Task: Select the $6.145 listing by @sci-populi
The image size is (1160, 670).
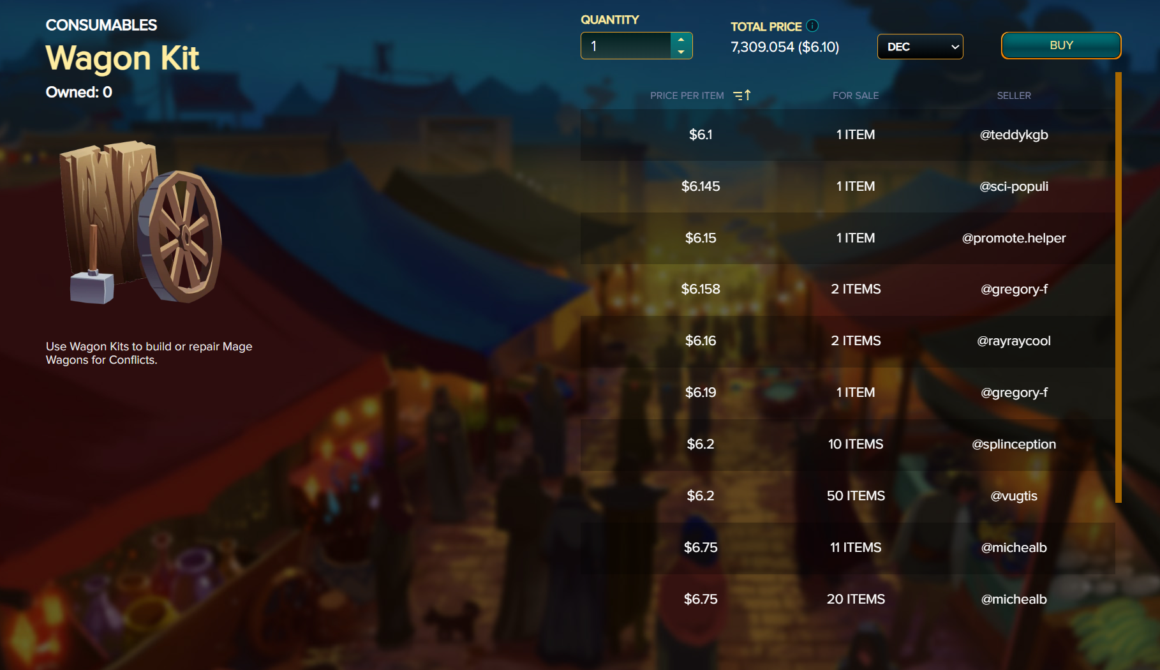Action: (847, 186)
